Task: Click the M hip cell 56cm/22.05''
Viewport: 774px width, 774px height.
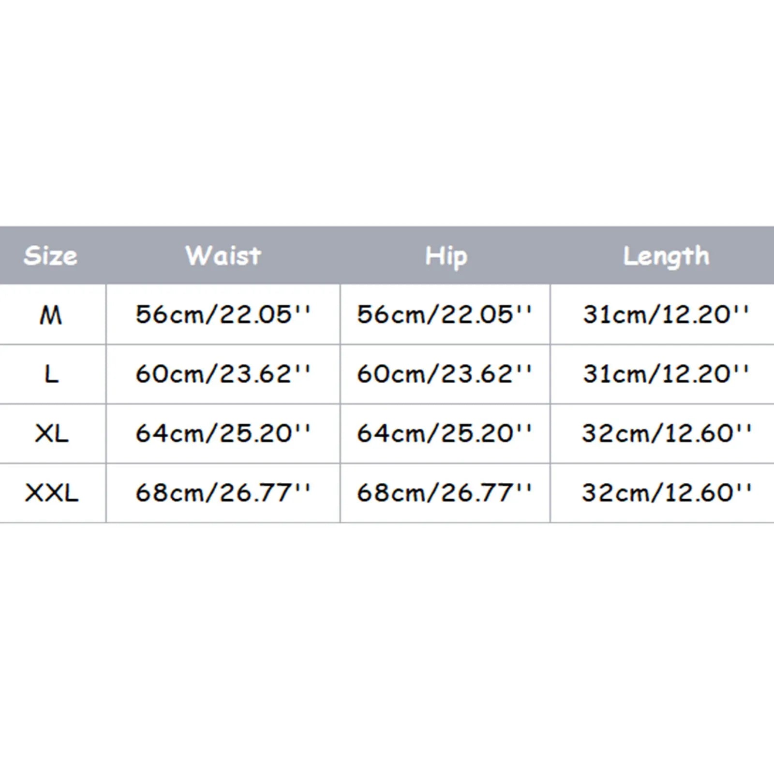Action: tap(444, 314)
